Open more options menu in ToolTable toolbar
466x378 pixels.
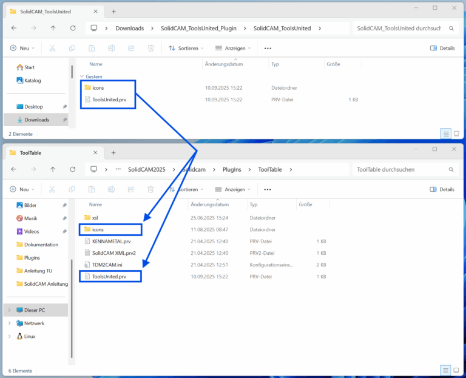coord(268,189)
